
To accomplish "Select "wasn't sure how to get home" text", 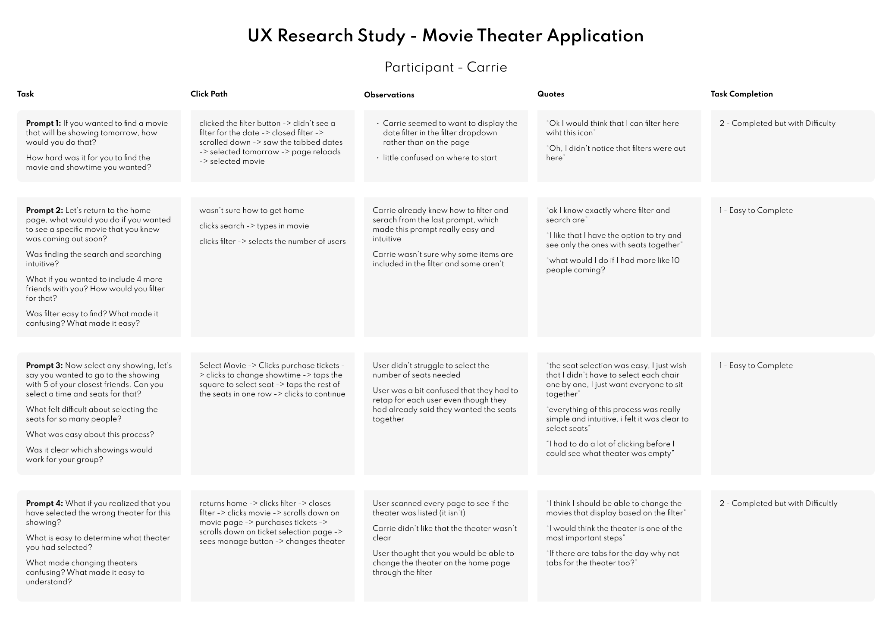I will click(x=251, y=210).
